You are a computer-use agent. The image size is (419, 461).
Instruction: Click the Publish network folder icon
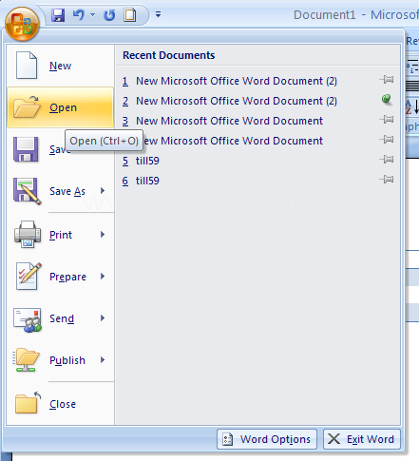click(x=26, y=360)
